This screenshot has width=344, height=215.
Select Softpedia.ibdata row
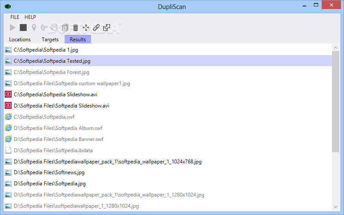tap(168, 150)
